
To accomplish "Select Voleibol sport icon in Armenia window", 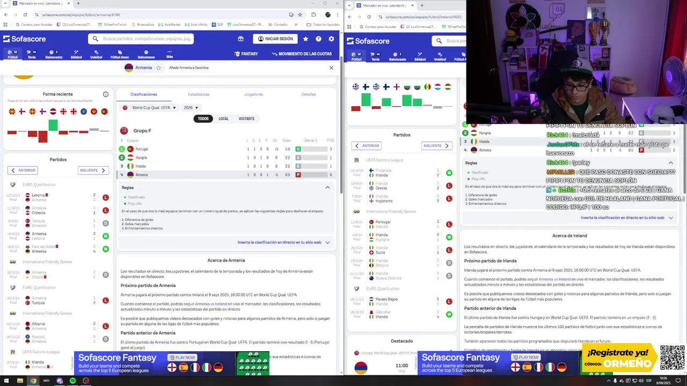I will pos(96,54).
